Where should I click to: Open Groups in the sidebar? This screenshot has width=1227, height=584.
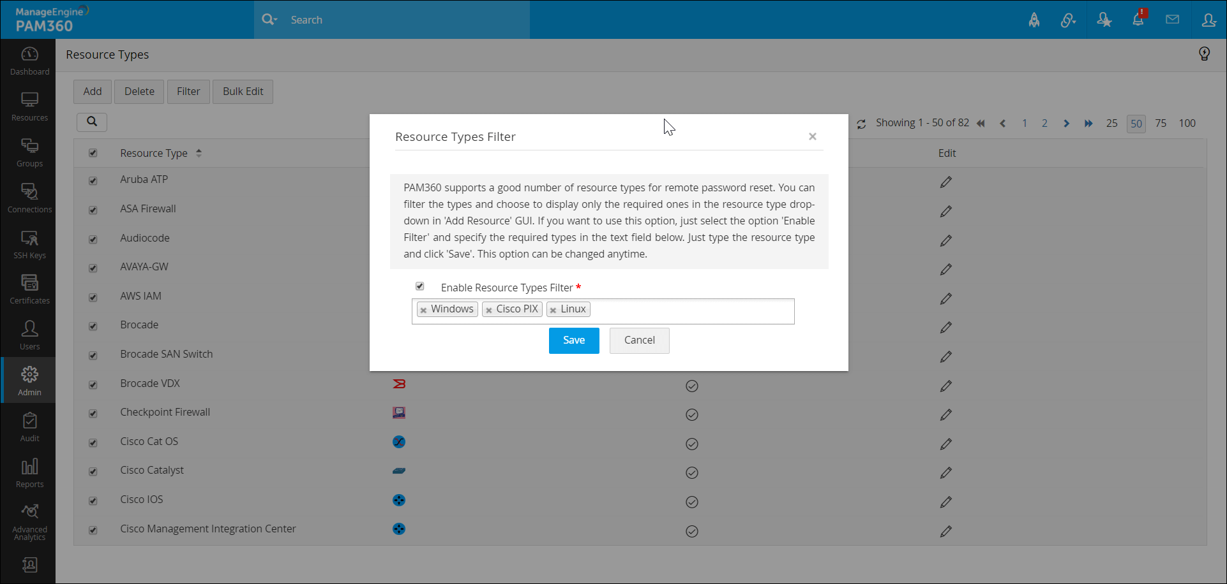(29, 154)
